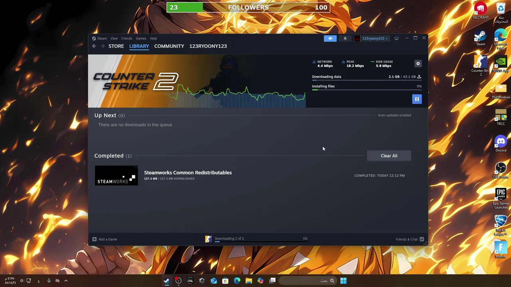Open the Discord desktop shortcut
The height and width of the screenshot is (287, 511).
[x=501, y=144]
